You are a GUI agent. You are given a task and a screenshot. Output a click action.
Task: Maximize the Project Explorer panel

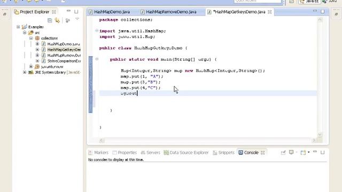[76, 11]
